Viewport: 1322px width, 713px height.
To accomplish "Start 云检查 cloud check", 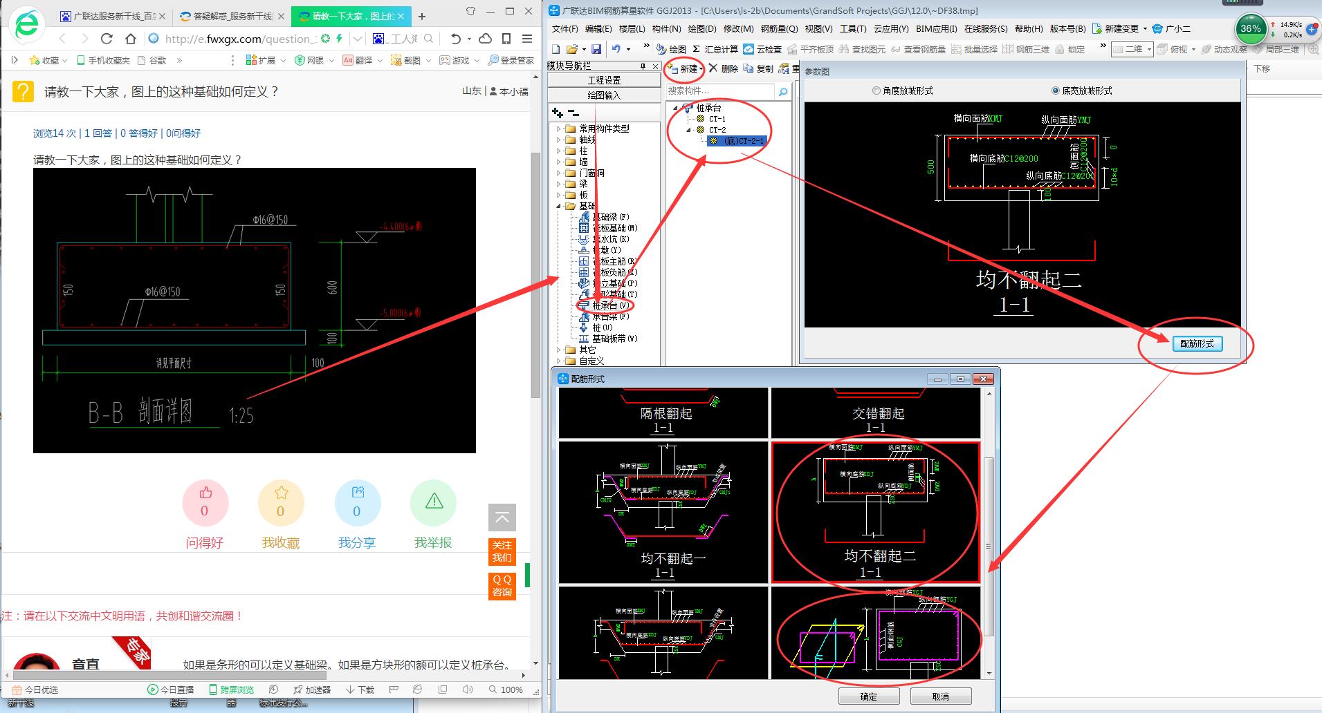I will 762,49.
